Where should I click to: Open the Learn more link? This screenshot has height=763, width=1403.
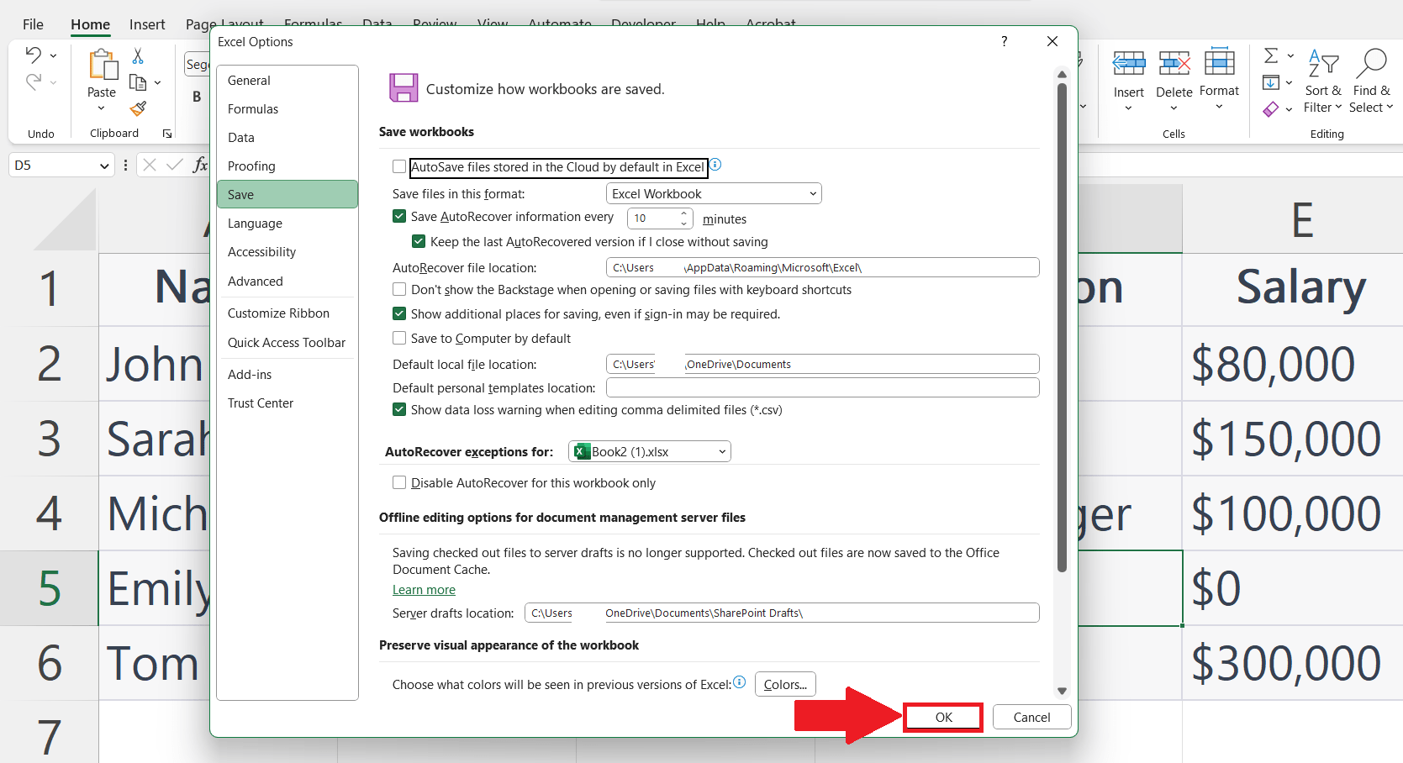pos(423,589)
